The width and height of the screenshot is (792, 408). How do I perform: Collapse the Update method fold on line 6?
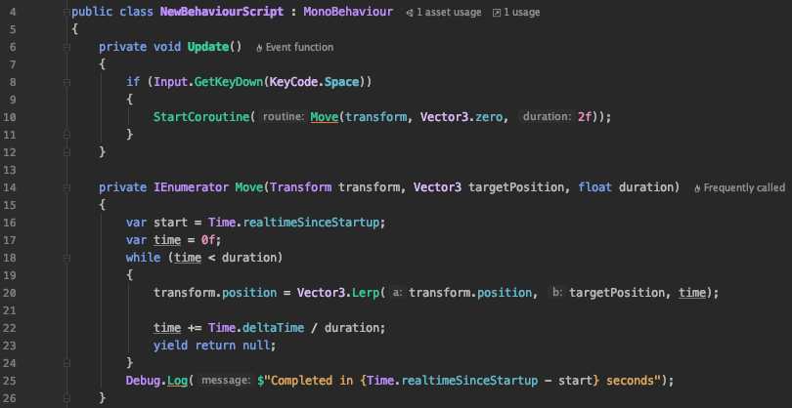point(66,48)
